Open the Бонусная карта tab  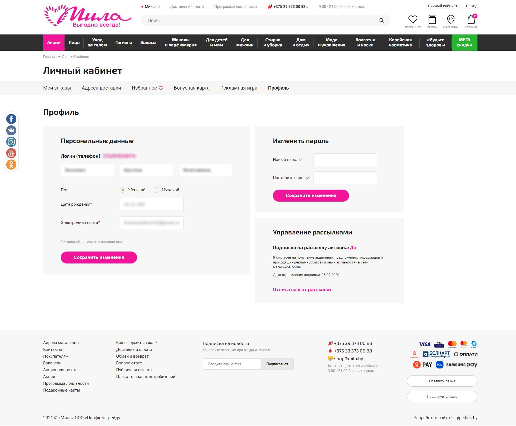tap(191, 88)
